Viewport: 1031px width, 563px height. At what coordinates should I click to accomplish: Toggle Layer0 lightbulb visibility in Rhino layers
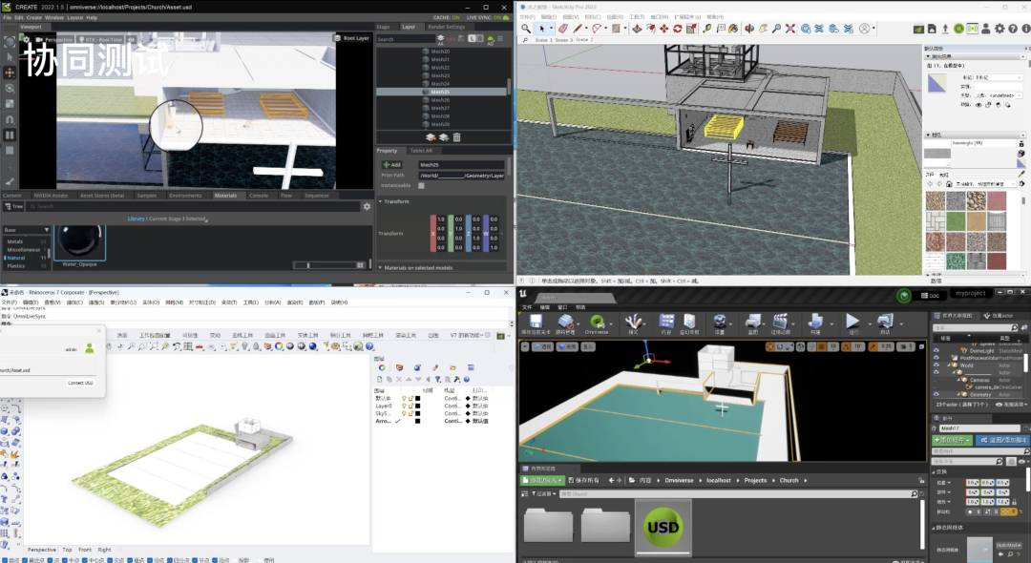[404, 406]
